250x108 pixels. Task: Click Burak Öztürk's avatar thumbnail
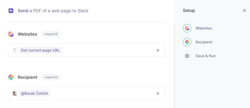pos(15,93)
